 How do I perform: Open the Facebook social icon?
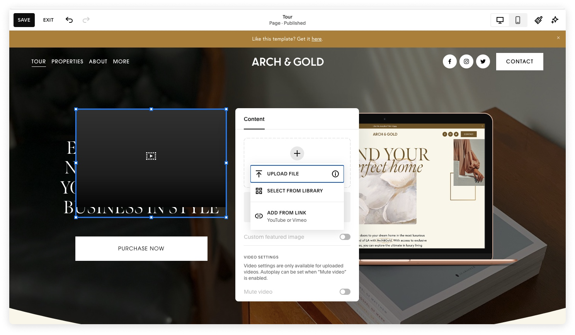coord(449,61)
